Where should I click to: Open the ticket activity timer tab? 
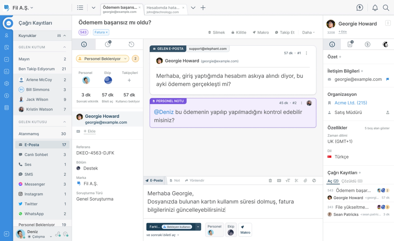click(x=108, y=44)
